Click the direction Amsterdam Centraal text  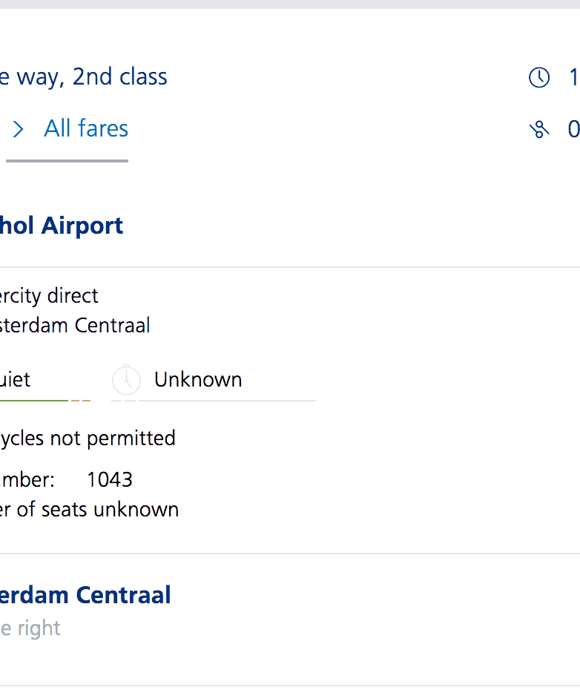coord(75,325)
